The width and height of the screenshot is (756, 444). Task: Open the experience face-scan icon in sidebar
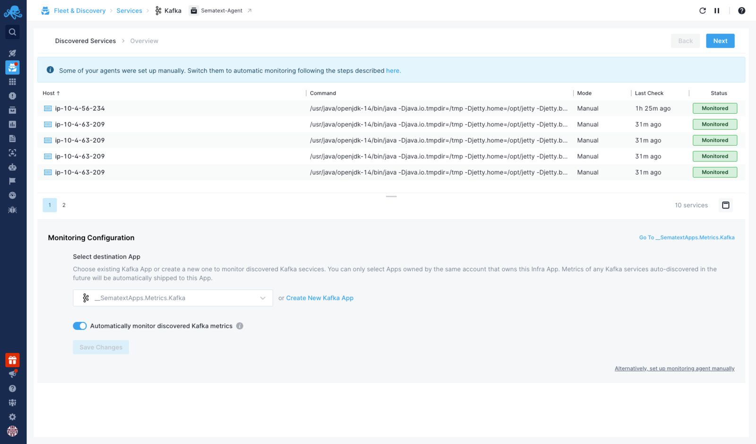(13, 152)
